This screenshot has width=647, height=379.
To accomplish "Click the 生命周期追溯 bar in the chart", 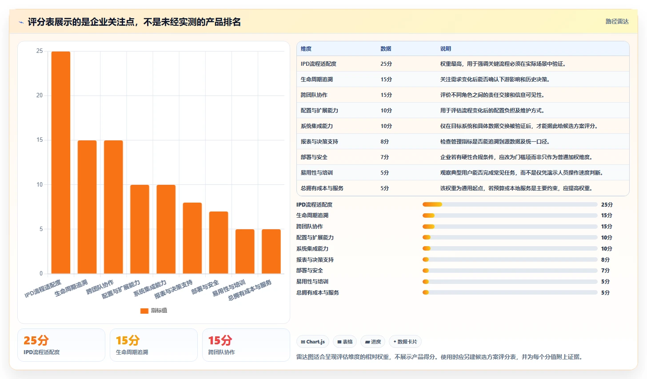I will click(x=87, y=207).
